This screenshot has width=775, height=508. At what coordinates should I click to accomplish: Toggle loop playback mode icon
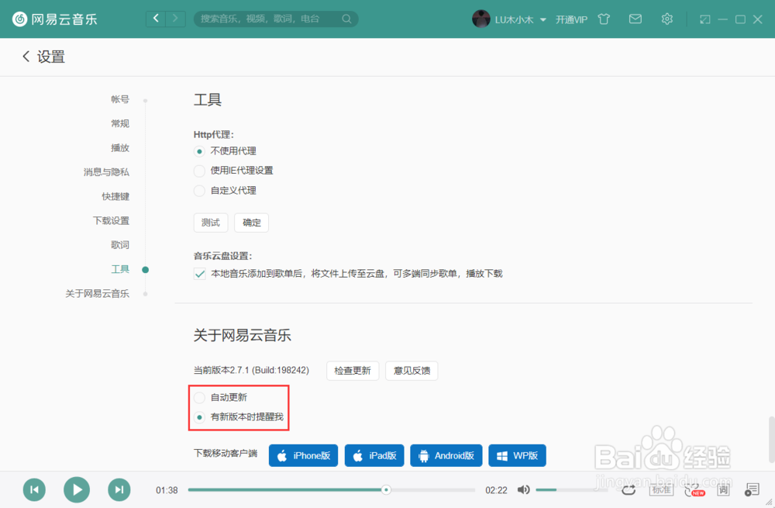tap(629, 489)
